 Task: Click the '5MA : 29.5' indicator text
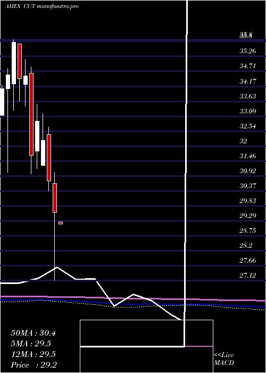(x=31, y=344)
